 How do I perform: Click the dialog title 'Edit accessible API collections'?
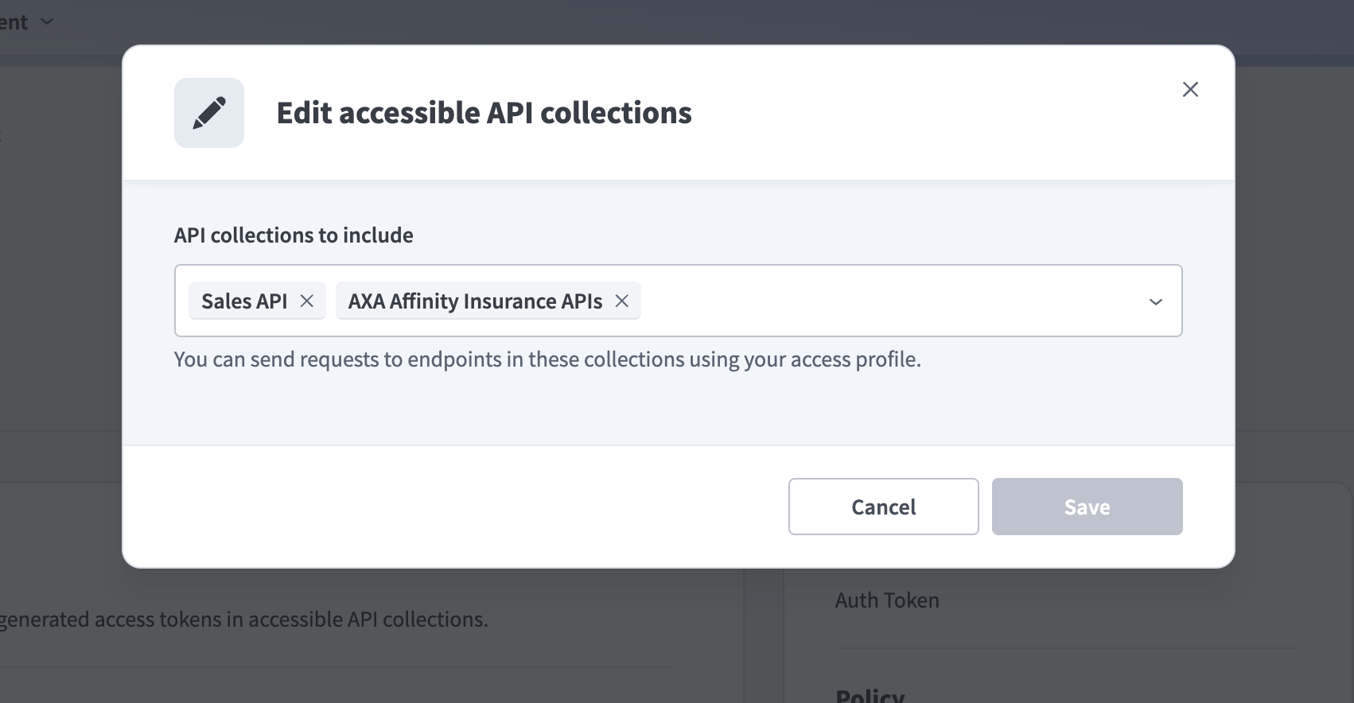pos(484,113)
